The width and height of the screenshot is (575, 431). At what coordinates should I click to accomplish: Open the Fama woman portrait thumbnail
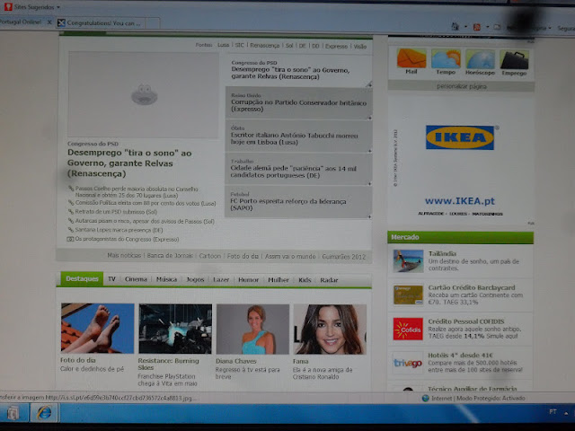click(330, 330)
